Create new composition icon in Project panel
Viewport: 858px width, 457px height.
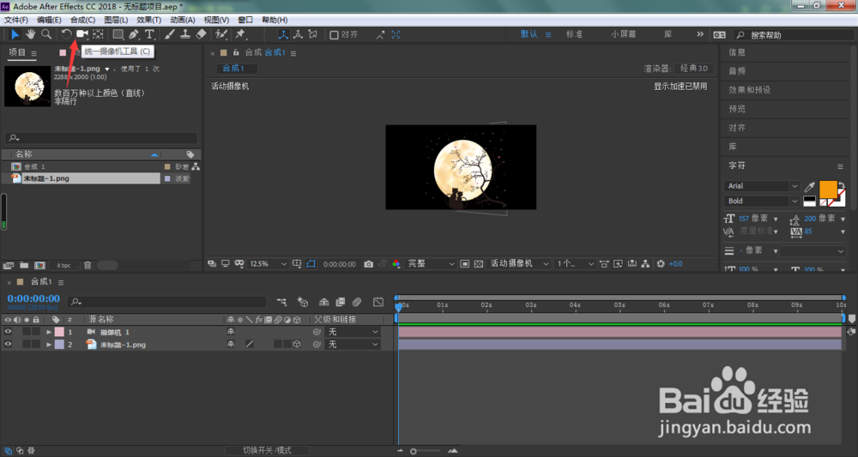(x=39, y=265)
